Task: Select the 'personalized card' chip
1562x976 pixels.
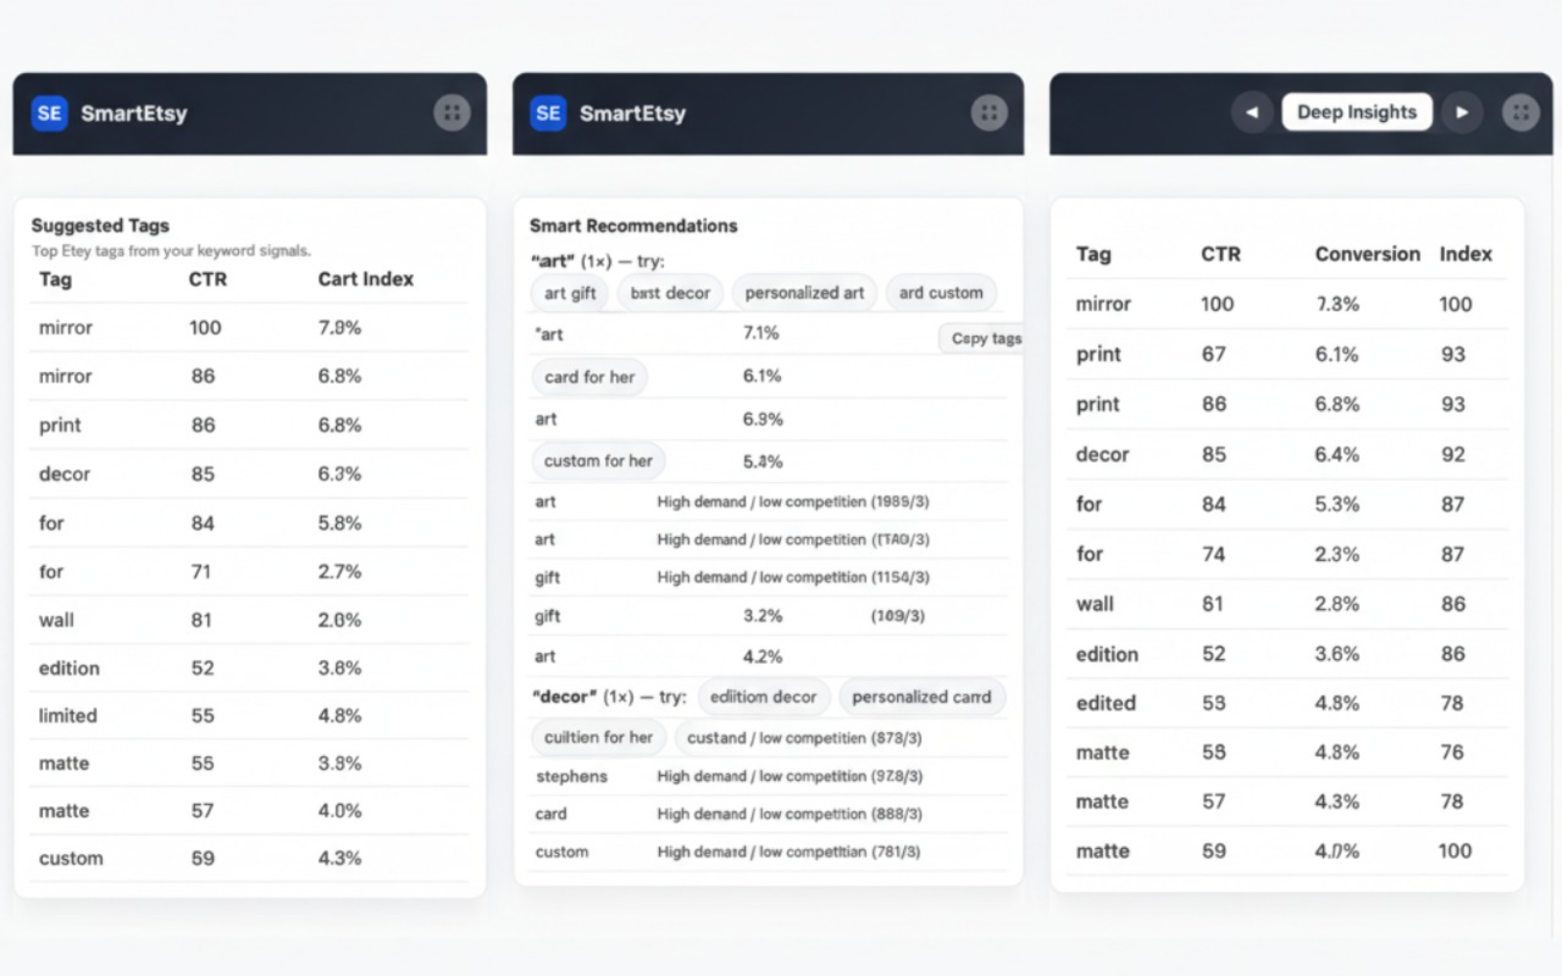Action: [x=921, y=697]
